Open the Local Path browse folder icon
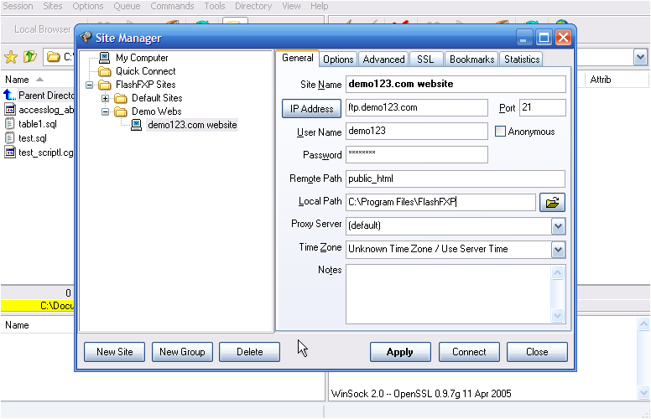Viewport: 651px width, 419px height. pyautogui.click(x=552, y=203)
